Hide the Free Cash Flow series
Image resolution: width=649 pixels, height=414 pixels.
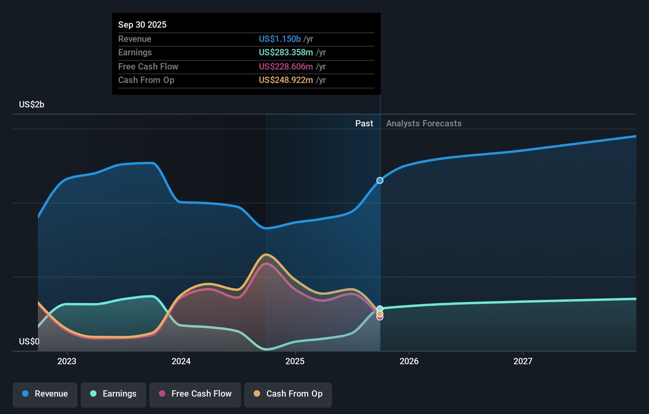point(195,394)
